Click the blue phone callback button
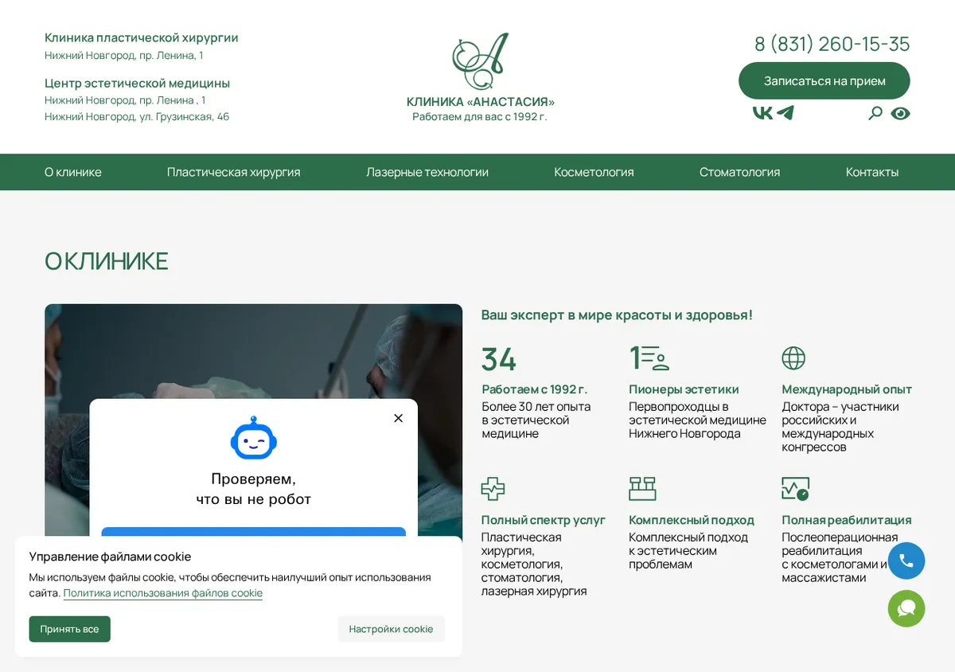The image size is (955, 672). 906,561
